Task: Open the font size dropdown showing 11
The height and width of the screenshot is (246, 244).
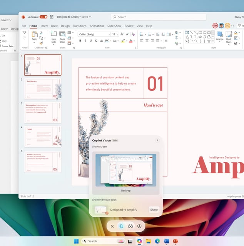Action: pos(115,34)
